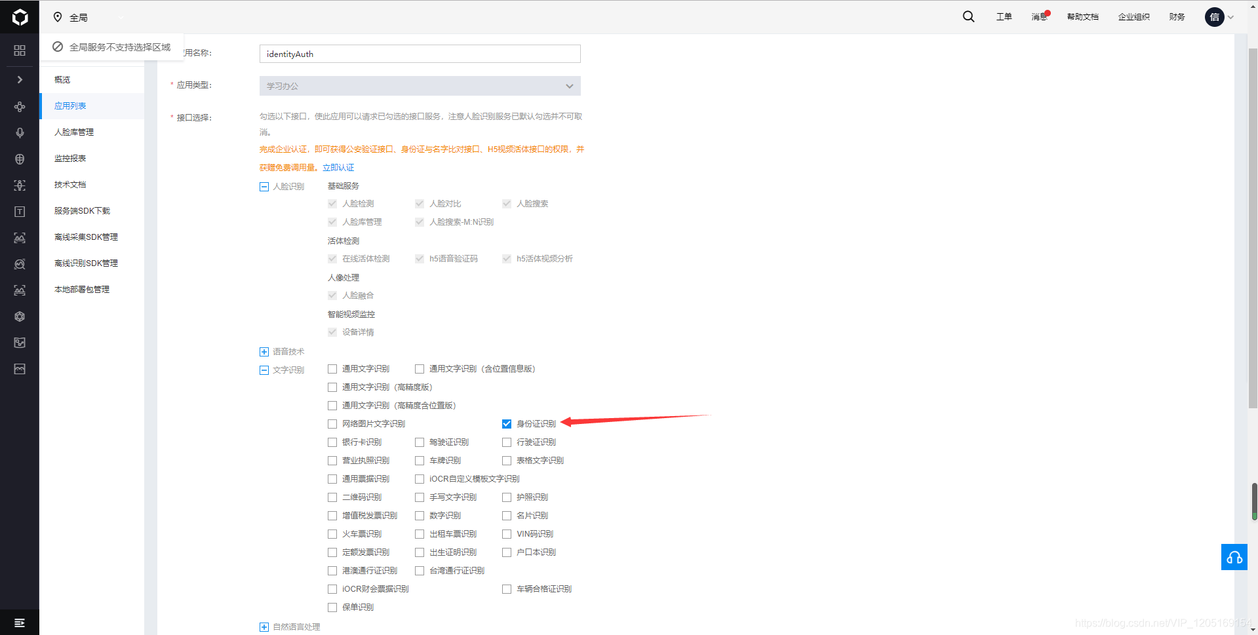Open the 监控报表 page
The width and height of the screenshot is (1258, 635).
click(x=69, y=158)
